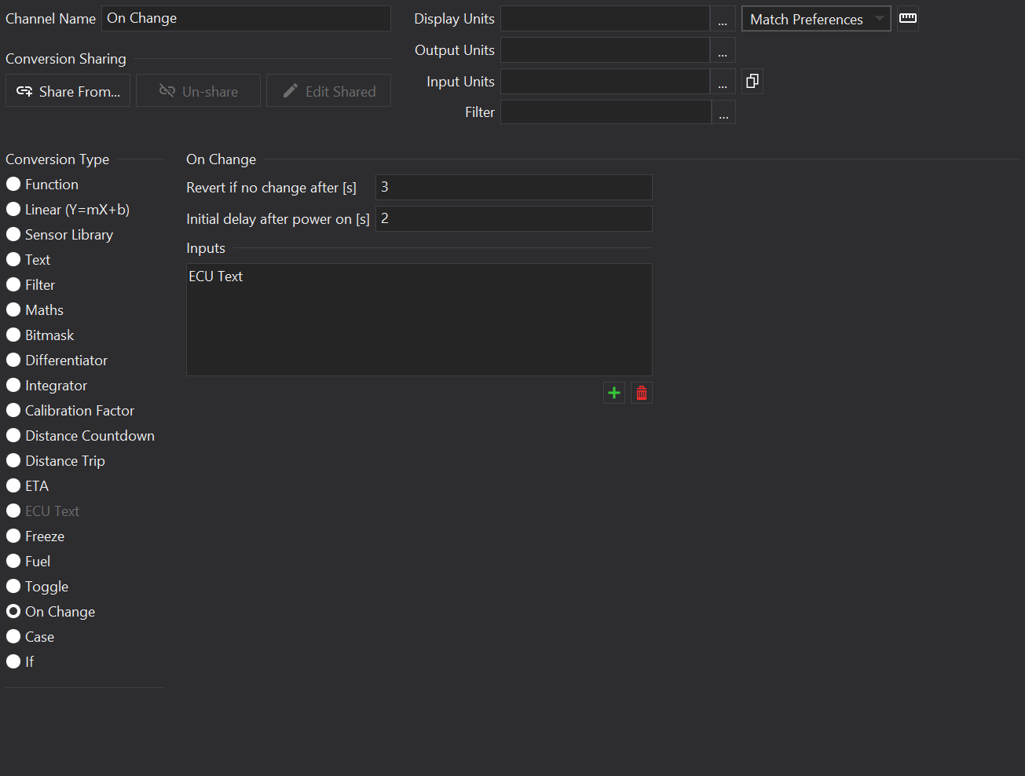Screen dimensions: 1025x776
Task: Choose the Case conversion type
Action: 13,637
